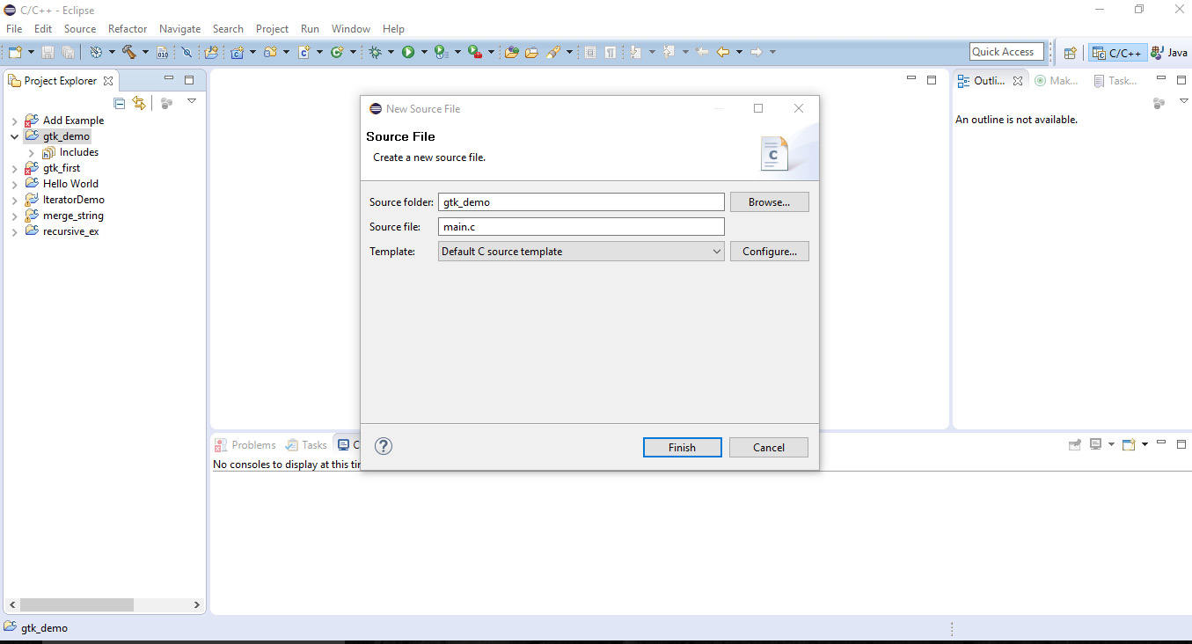Click Browse to choose source folder
The height and width of the screenshot is (644, 1192).
click(x=769, y=201)
